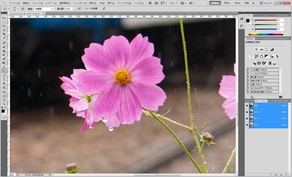Screen dimensions: 292x177
Task: Open the 露光量 slider popup arrow
Action: [74, 9]
